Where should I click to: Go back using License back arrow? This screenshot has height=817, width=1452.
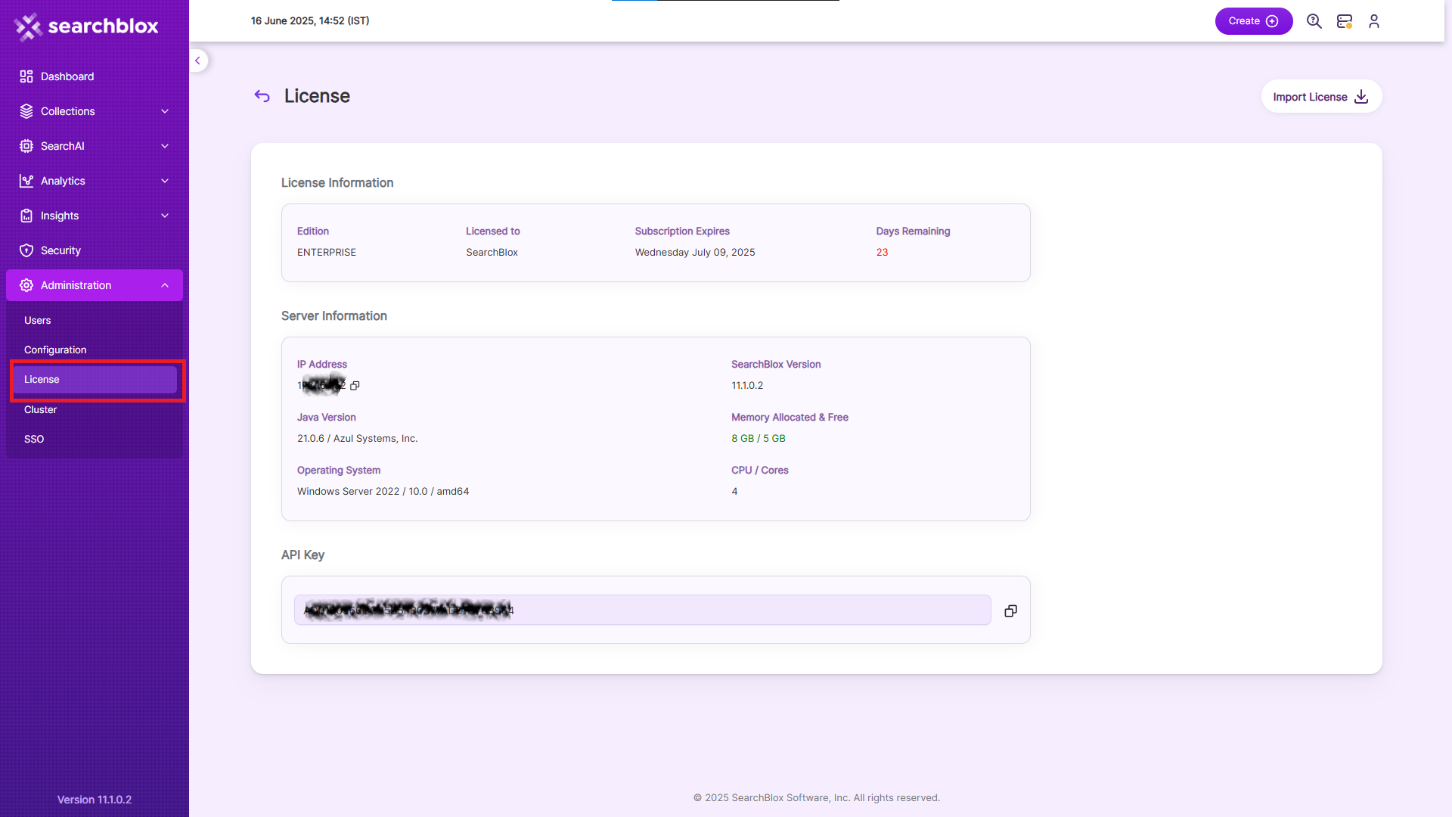(262, 96)
